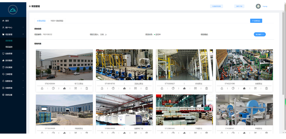Click the clock history icon for site ST82430694
286x139 pixels.
[x=53, y=88]
